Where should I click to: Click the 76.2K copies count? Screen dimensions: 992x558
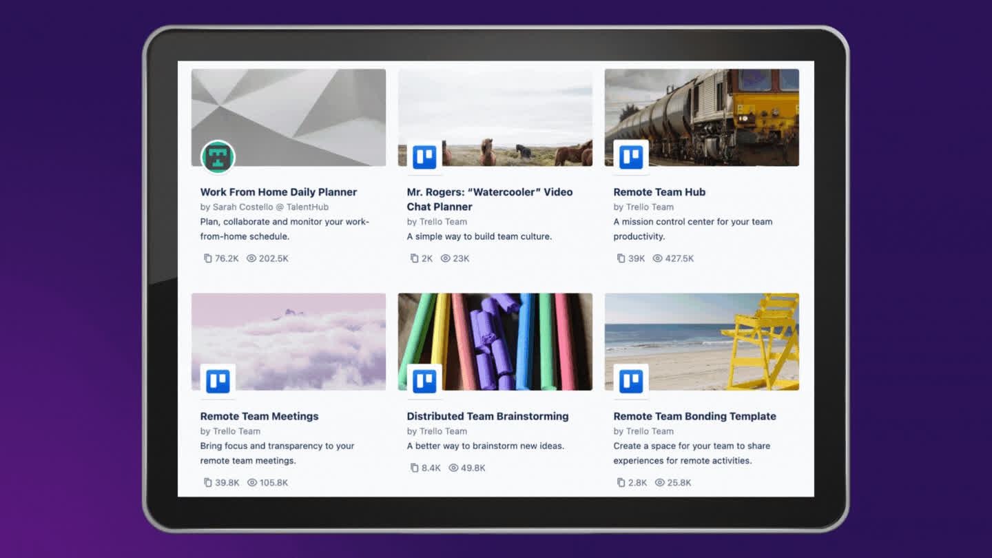(x=227, y=258)
